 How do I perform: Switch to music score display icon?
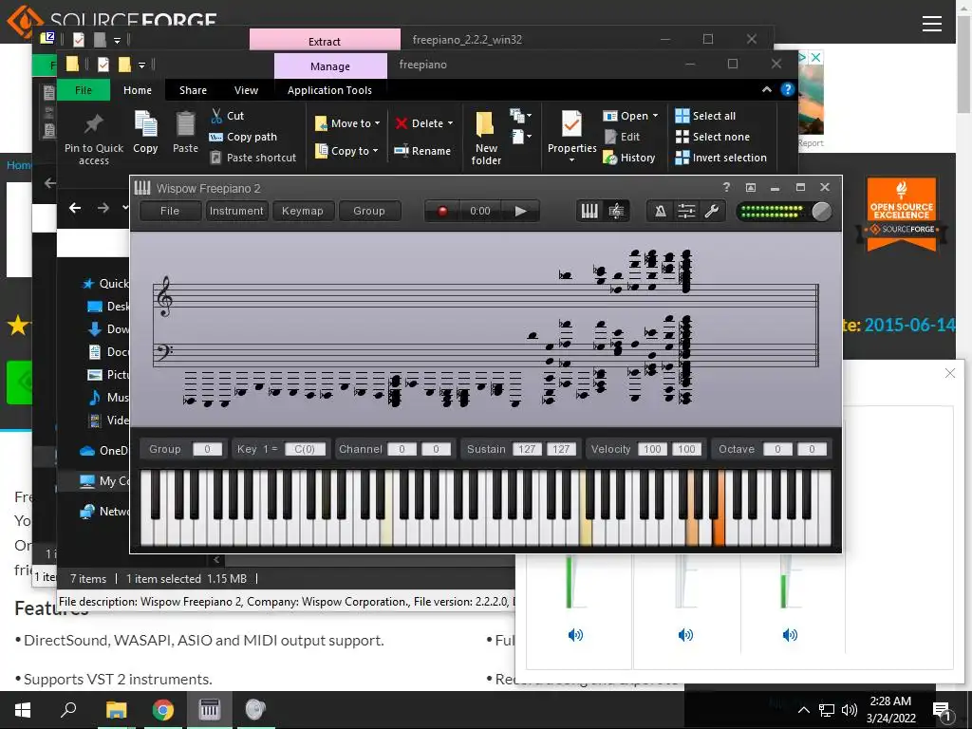pos(616,212)
